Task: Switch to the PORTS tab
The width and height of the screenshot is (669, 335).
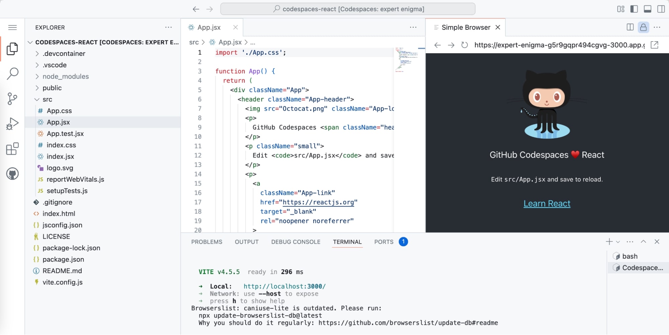Action: [384, 242]
